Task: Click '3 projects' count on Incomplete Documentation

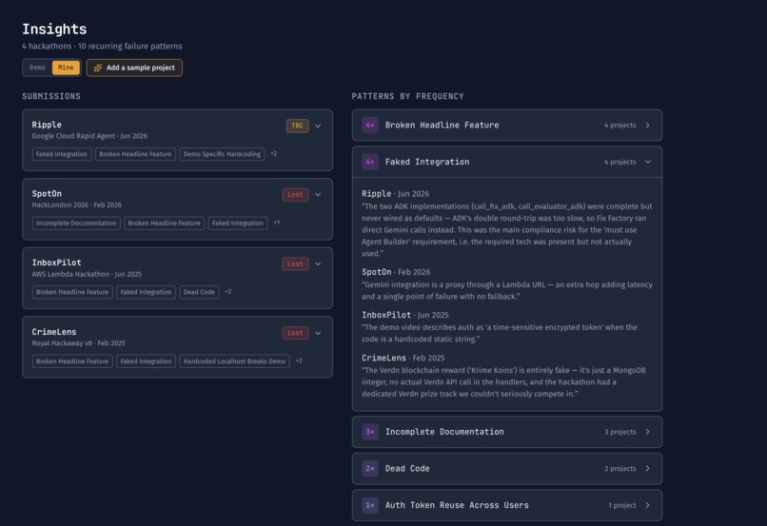Action: (620, 432)
